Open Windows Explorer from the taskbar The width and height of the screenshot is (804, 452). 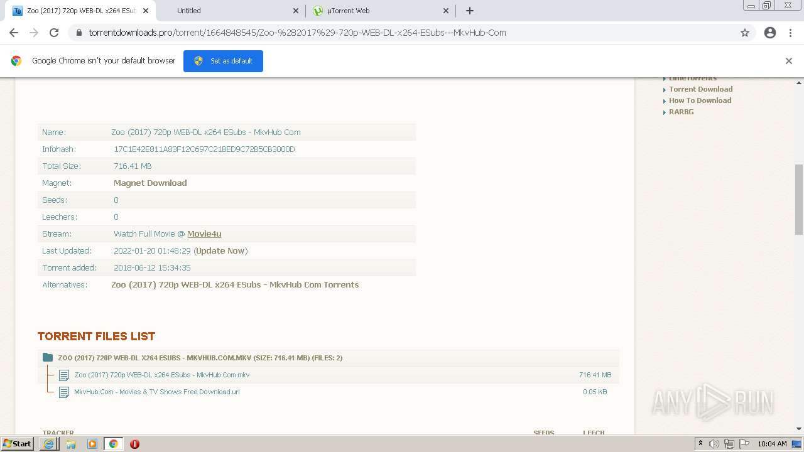coord(71,444)
